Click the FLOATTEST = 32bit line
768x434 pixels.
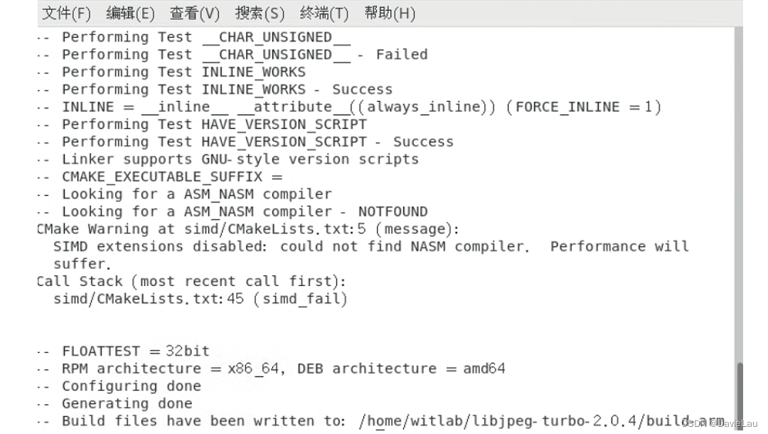pyautogui.click(x=124, y=350)
